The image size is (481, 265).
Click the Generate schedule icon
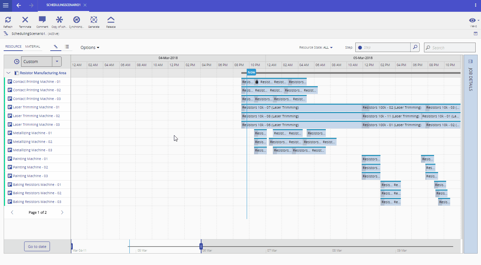tap(94, 20)
